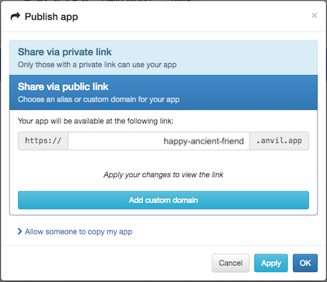Click the Publish app share arrow icon
327x282 pixels.
16,17
